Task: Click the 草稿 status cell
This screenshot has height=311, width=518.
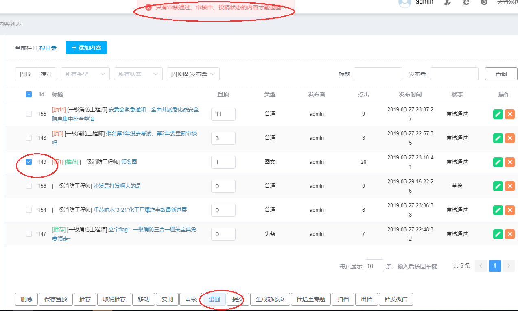Action: click(x=457, y=186)
